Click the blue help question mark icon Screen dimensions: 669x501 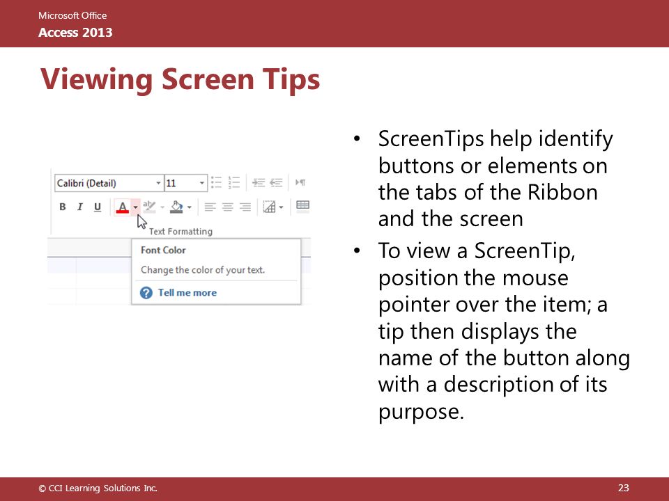point(146,293)
